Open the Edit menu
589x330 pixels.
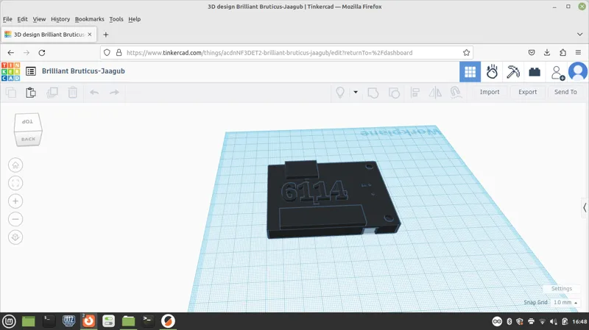click(x=22, y=19)
